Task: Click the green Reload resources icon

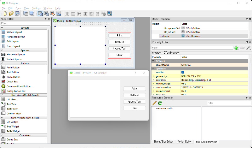Action: 160,103
